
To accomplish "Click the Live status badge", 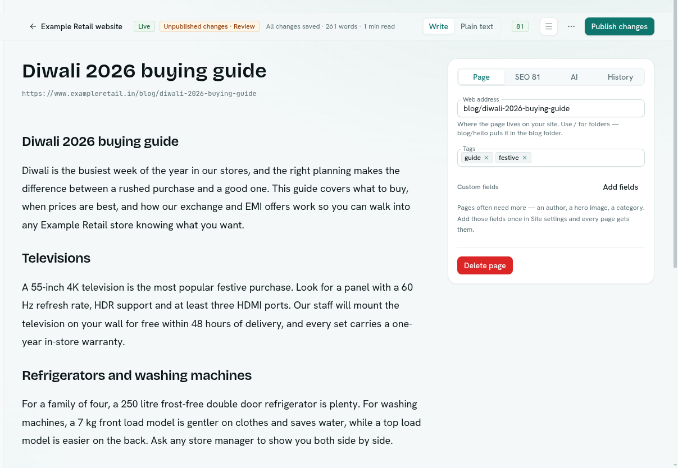I will (x=144, y=26).
